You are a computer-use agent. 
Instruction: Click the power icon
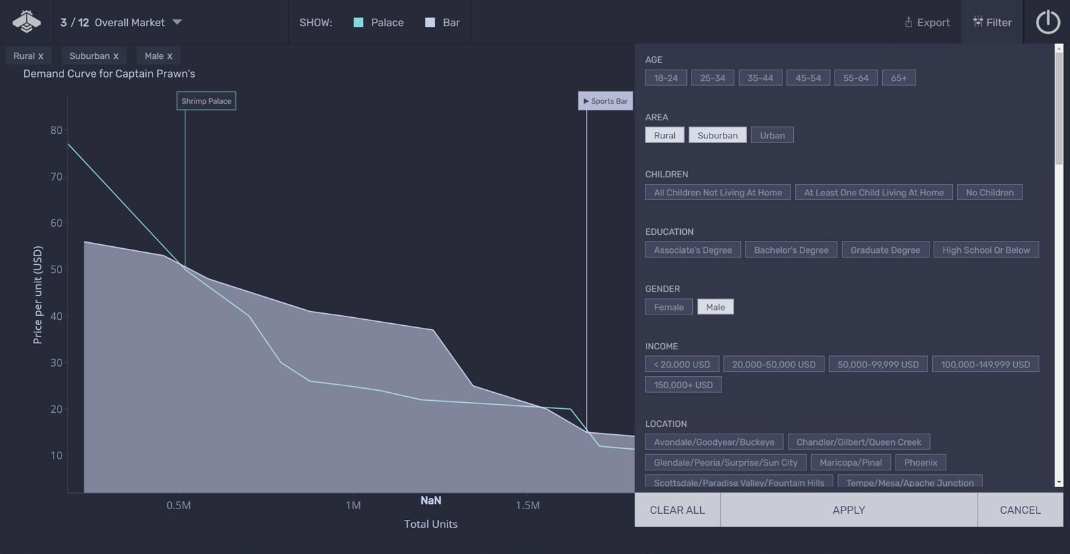tap(1047, 22)
